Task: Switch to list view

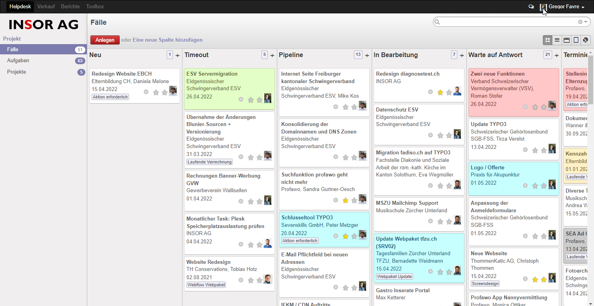Action: tap(557, 40)
